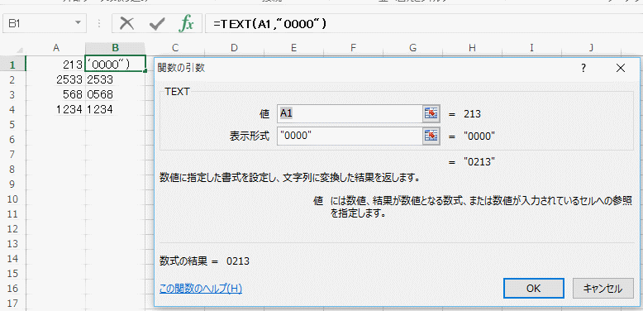643x311 pixels.
Task: Open the dialog help question mark
Action: 583,68
